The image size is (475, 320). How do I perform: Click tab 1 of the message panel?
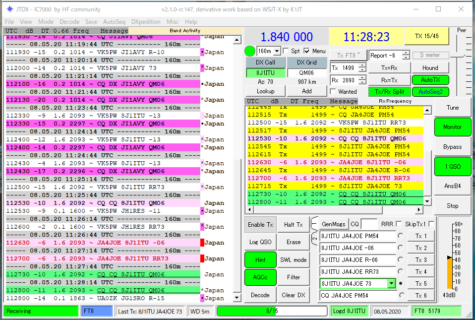coord(313,224)
